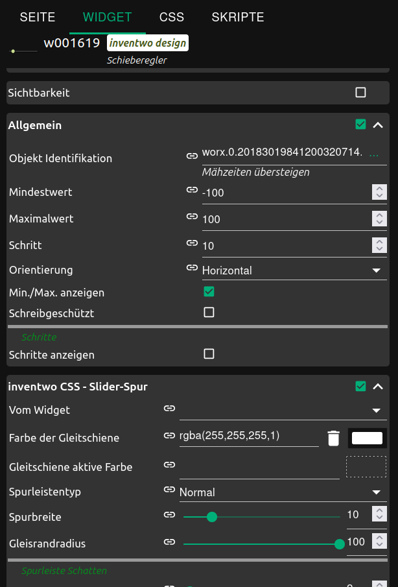The image size is (398, 587).
Task: Switch to the SKRIPTE tab
Action: (238, 18)
